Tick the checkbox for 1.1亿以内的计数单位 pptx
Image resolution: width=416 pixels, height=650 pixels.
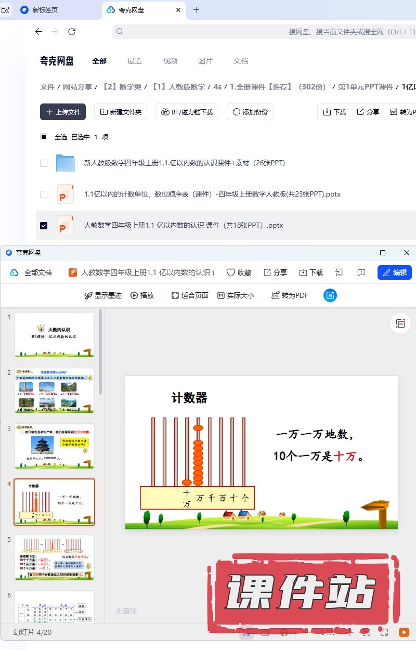point(44,194)
